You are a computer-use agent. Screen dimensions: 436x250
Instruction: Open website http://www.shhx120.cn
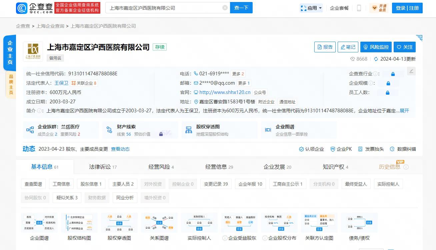[x=225, y=93]
